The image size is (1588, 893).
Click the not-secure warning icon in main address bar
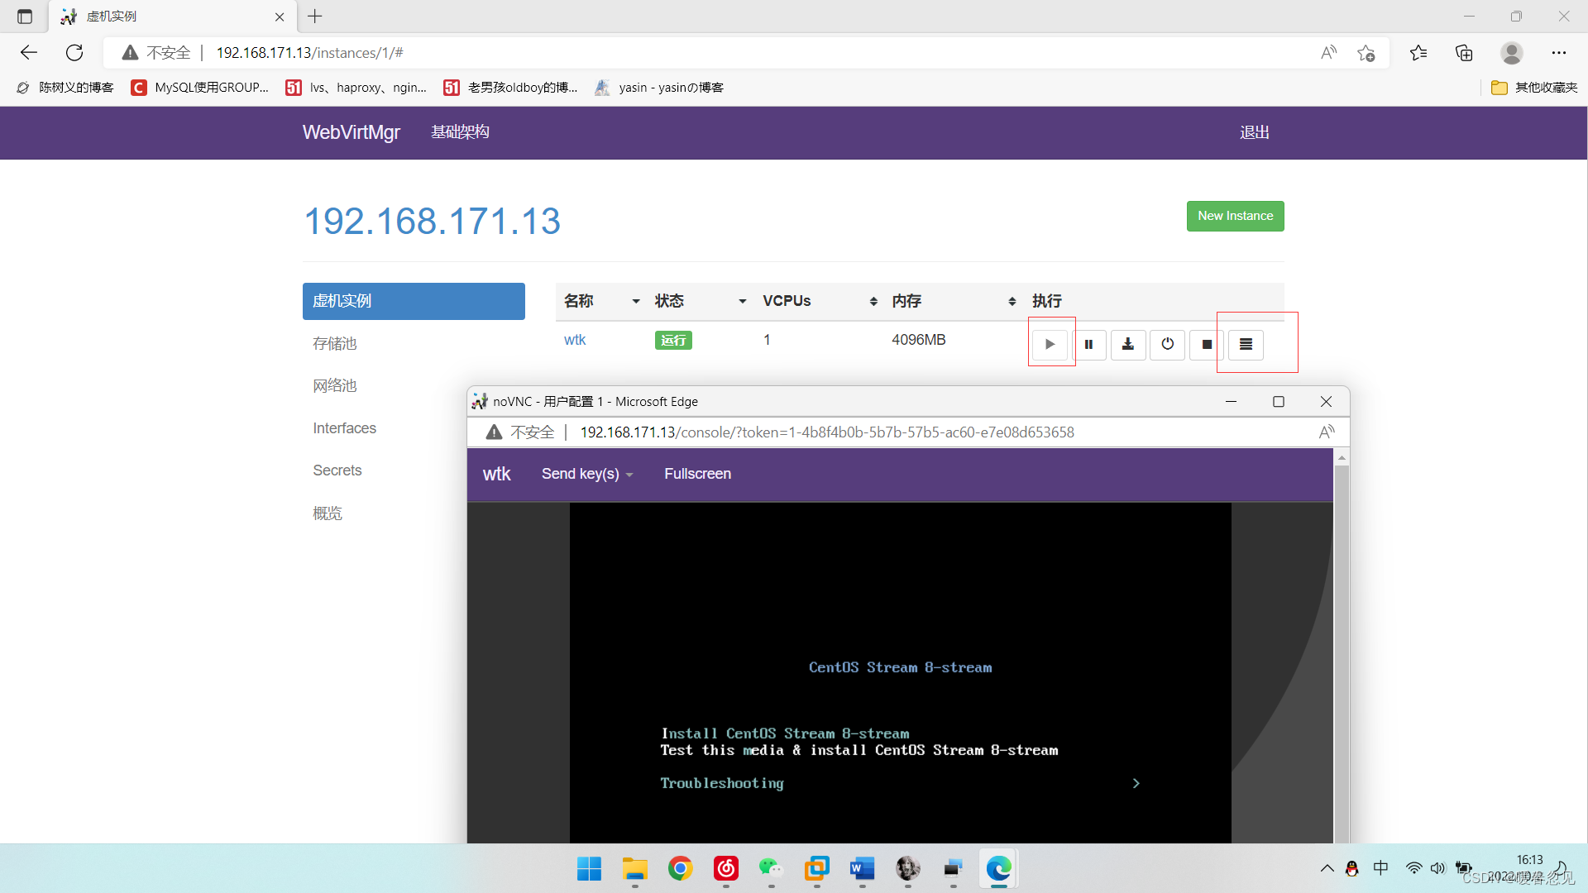(130, 53)
